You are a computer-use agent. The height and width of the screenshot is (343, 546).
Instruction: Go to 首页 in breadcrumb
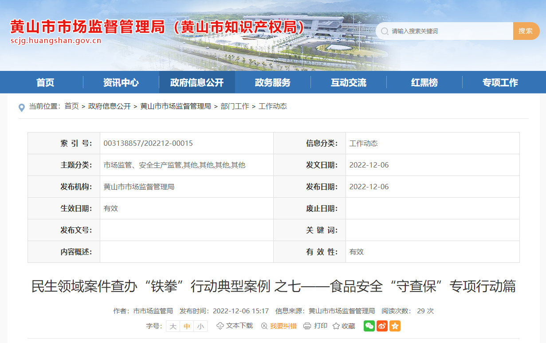[71, 106]
